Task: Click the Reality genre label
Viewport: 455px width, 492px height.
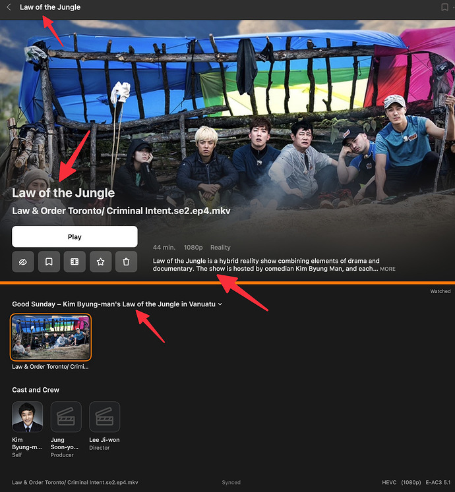Action: pyautogui.click(x=220, y=247)
